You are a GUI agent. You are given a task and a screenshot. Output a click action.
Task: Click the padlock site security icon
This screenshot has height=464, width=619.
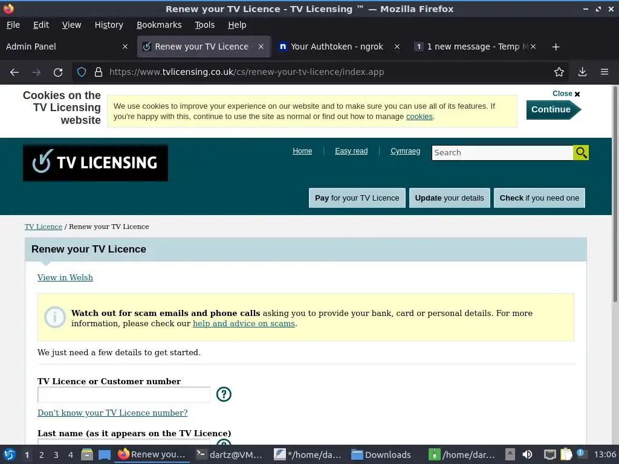tap(99, 72)
